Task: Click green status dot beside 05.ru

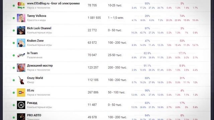Action: (14, 93)
